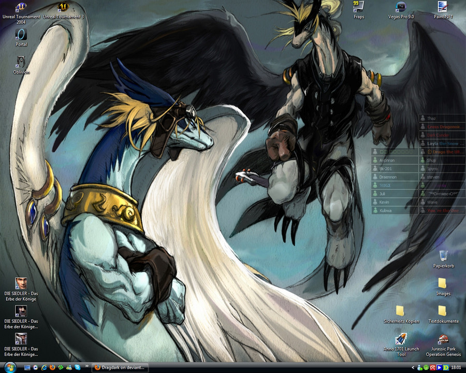Launch Skype from Quick Launch
This screenshot has height=373, width=466.
click(x=78, y=368)
